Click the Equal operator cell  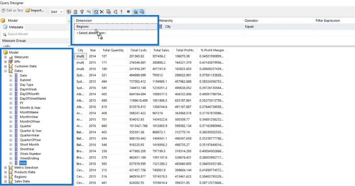pyautogui.click(x=279, y=27)
